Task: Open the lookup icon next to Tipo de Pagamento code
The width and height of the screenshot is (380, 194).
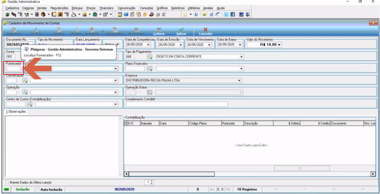Action: click(x=150, y=57)
